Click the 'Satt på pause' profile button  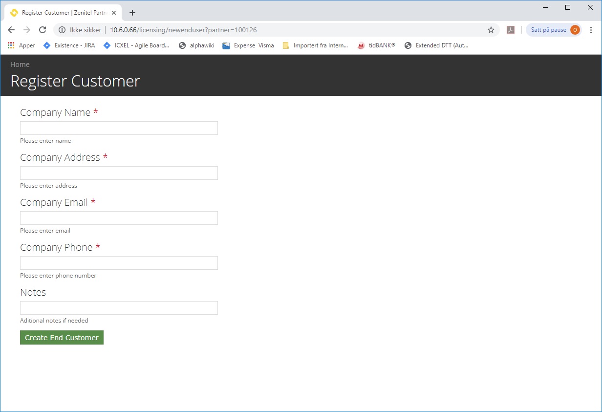[x=554, y=30]
